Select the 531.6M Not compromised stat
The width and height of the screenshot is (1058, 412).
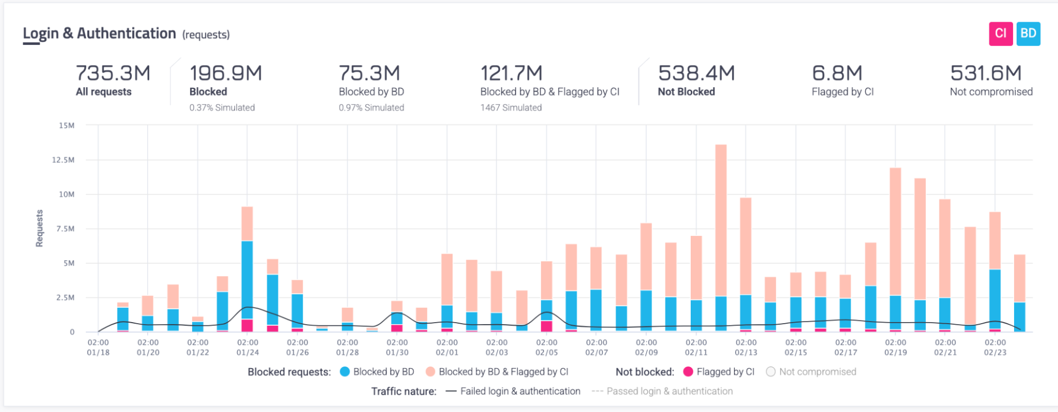coord(991,80)
